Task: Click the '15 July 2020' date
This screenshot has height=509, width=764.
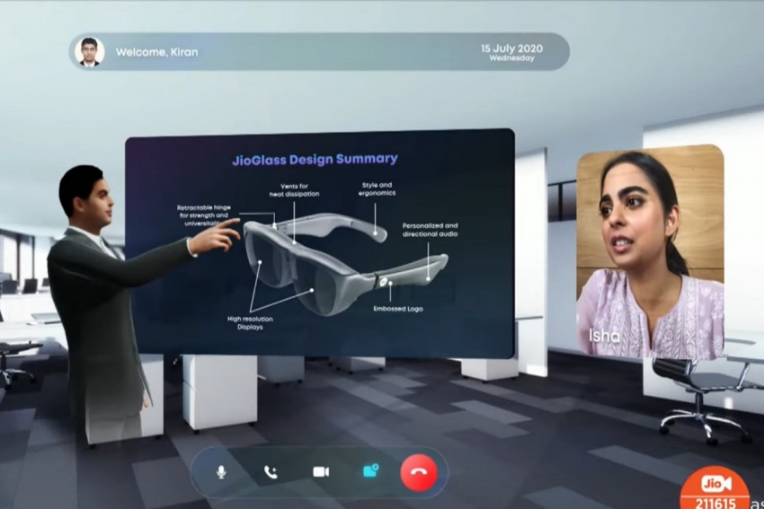Action: 511,48
